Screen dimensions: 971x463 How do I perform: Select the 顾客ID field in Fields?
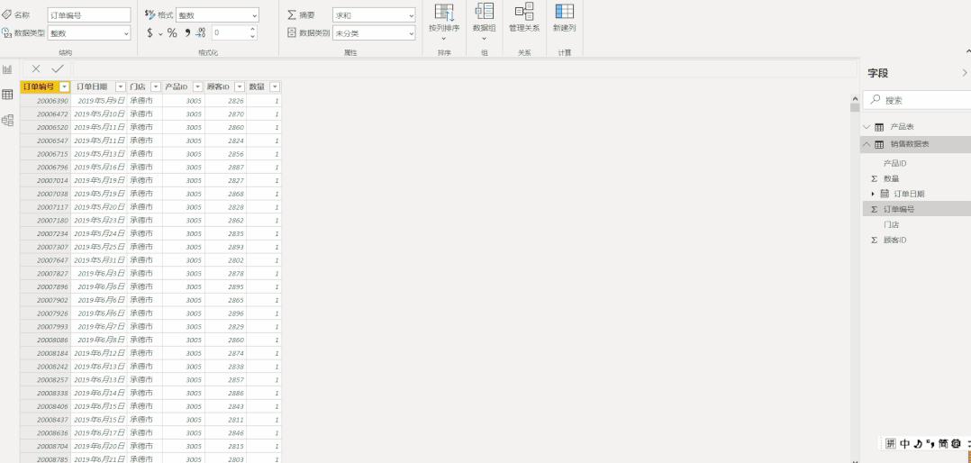pos(894,241)
